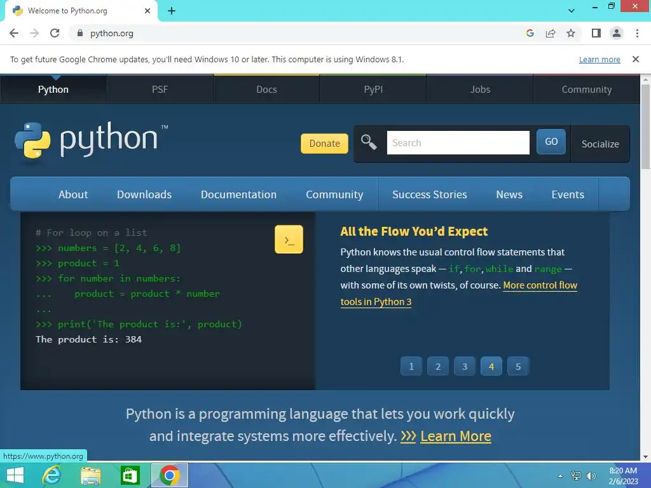The width and height of the screenshot is (651, 488).
Task: Switch to the PyPI tab
Action: 373,89
